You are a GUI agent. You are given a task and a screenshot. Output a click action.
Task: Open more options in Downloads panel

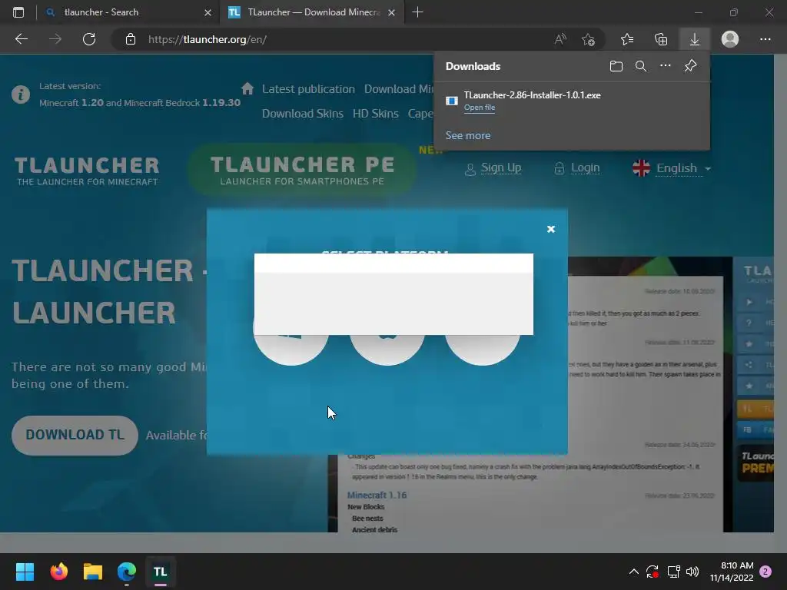[666, 66]
